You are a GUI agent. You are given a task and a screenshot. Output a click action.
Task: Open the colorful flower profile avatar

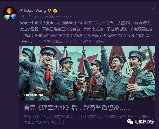pos(10,14)
